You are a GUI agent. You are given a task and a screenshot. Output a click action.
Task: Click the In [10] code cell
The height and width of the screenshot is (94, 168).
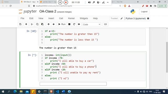point(92,37)
